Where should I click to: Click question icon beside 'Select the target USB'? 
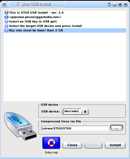click(x=6, y=26)
